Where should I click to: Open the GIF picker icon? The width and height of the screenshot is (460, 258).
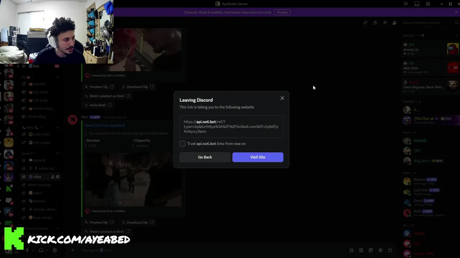click(361, 250)
